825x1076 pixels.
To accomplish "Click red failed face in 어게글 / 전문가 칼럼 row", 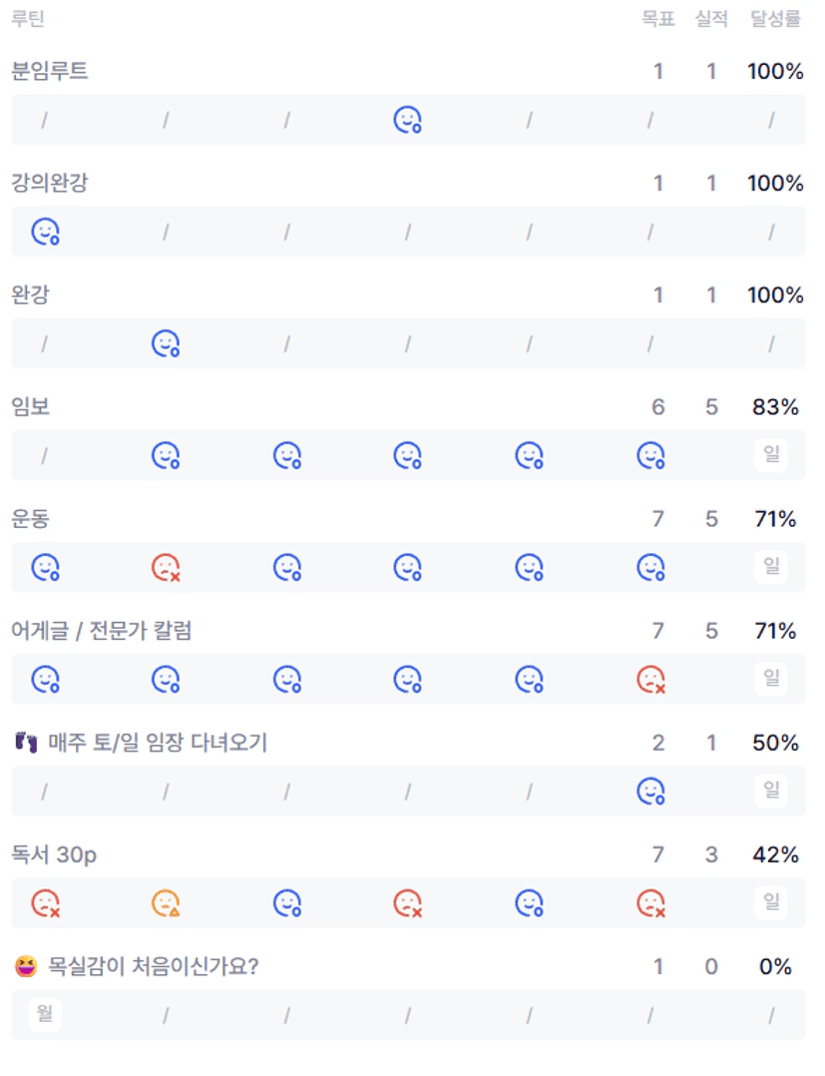I will 650,680.
